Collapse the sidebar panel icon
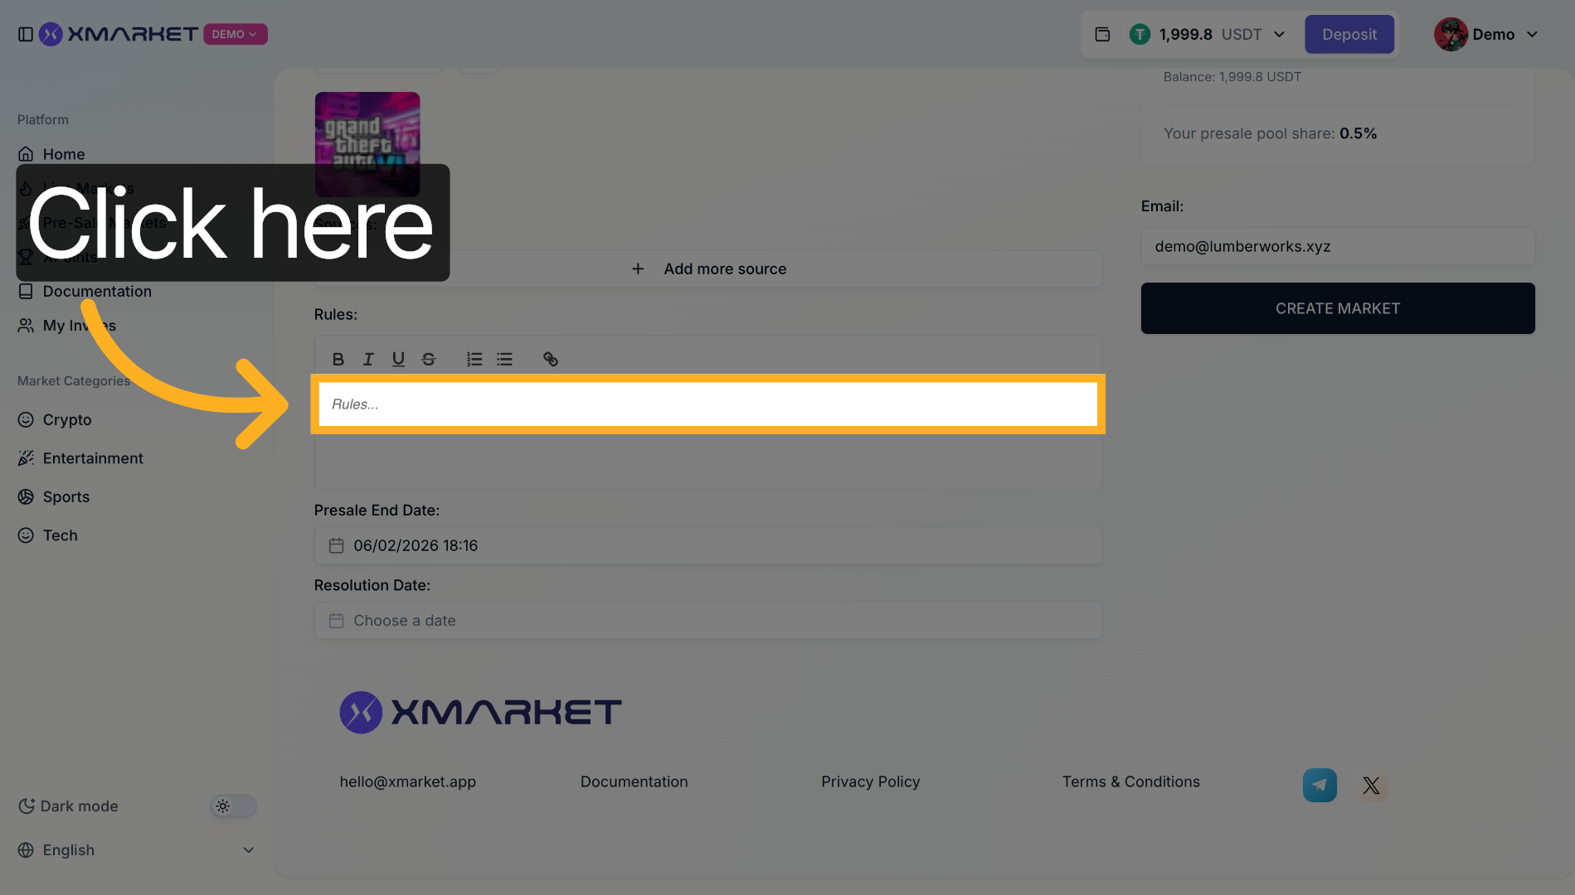1575x895 pixels. click(26, 34)
